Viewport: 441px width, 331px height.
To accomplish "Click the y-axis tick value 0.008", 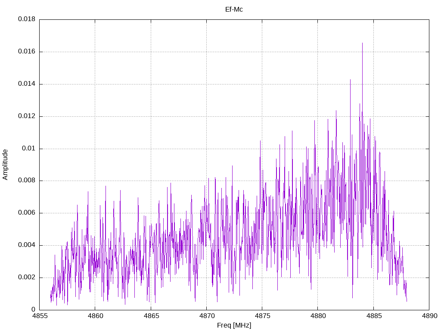I will (27, 181).
